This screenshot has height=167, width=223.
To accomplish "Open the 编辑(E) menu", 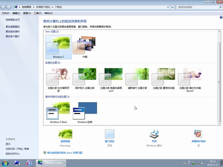I will 16,13.
